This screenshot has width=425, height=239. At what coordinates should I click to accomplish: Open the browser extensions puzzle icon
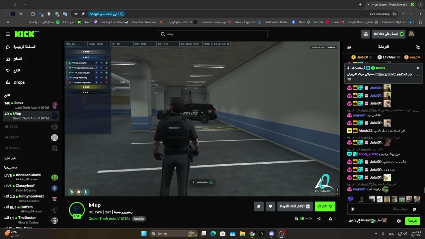pyautogui.click(x=33, y=14)
